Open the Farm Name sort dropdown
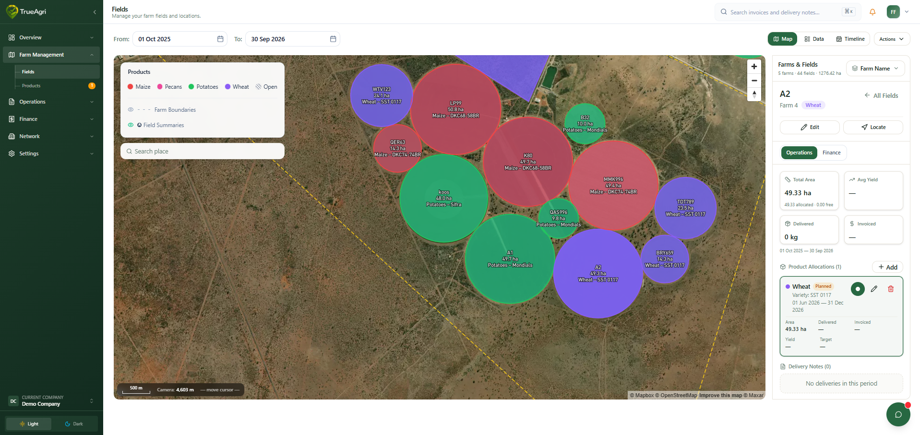920x435 pixels. [875, 69]
